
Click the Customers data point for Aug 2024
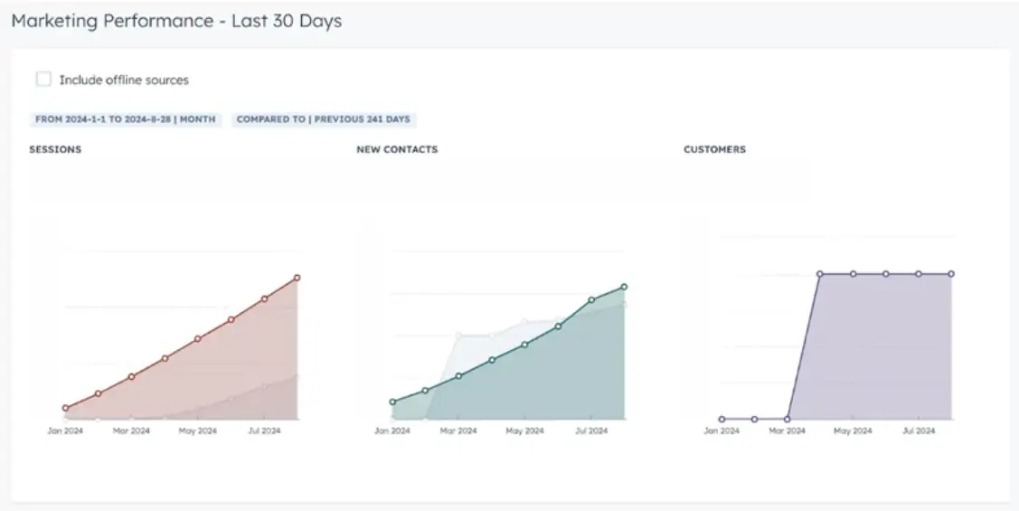(x=951, y=274)
